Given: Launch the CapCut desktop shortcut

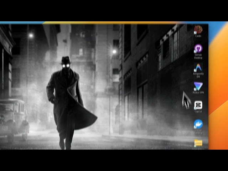Looking at the screenshot, I should pyautogui.click(x=198, y=105).
